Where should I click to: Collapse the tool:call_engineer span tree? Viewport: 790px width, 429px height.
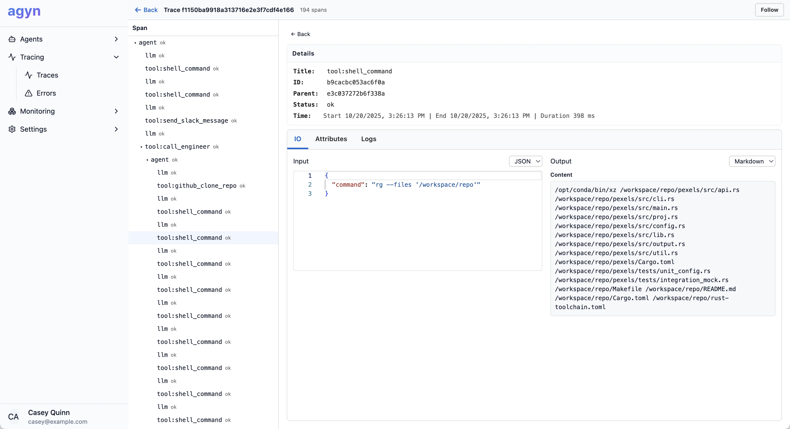[x=141, y=147]
